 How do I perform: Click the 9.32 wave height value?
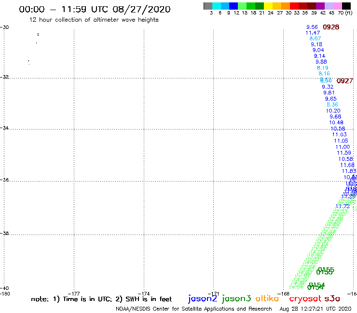click(x=328, y=87)
